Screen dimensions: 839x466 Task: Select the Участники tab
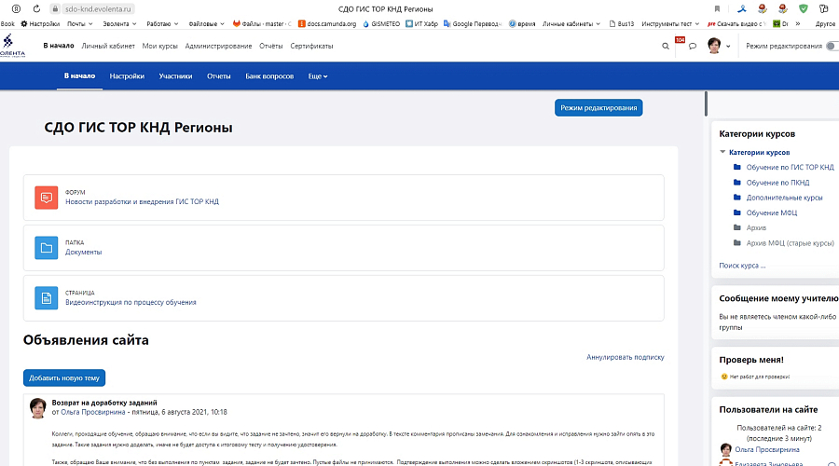175,76
